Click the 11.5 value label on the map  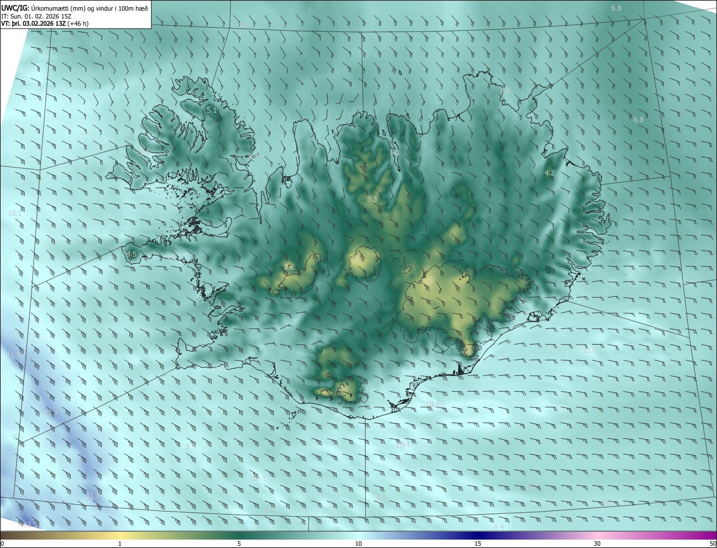point(13,355)
